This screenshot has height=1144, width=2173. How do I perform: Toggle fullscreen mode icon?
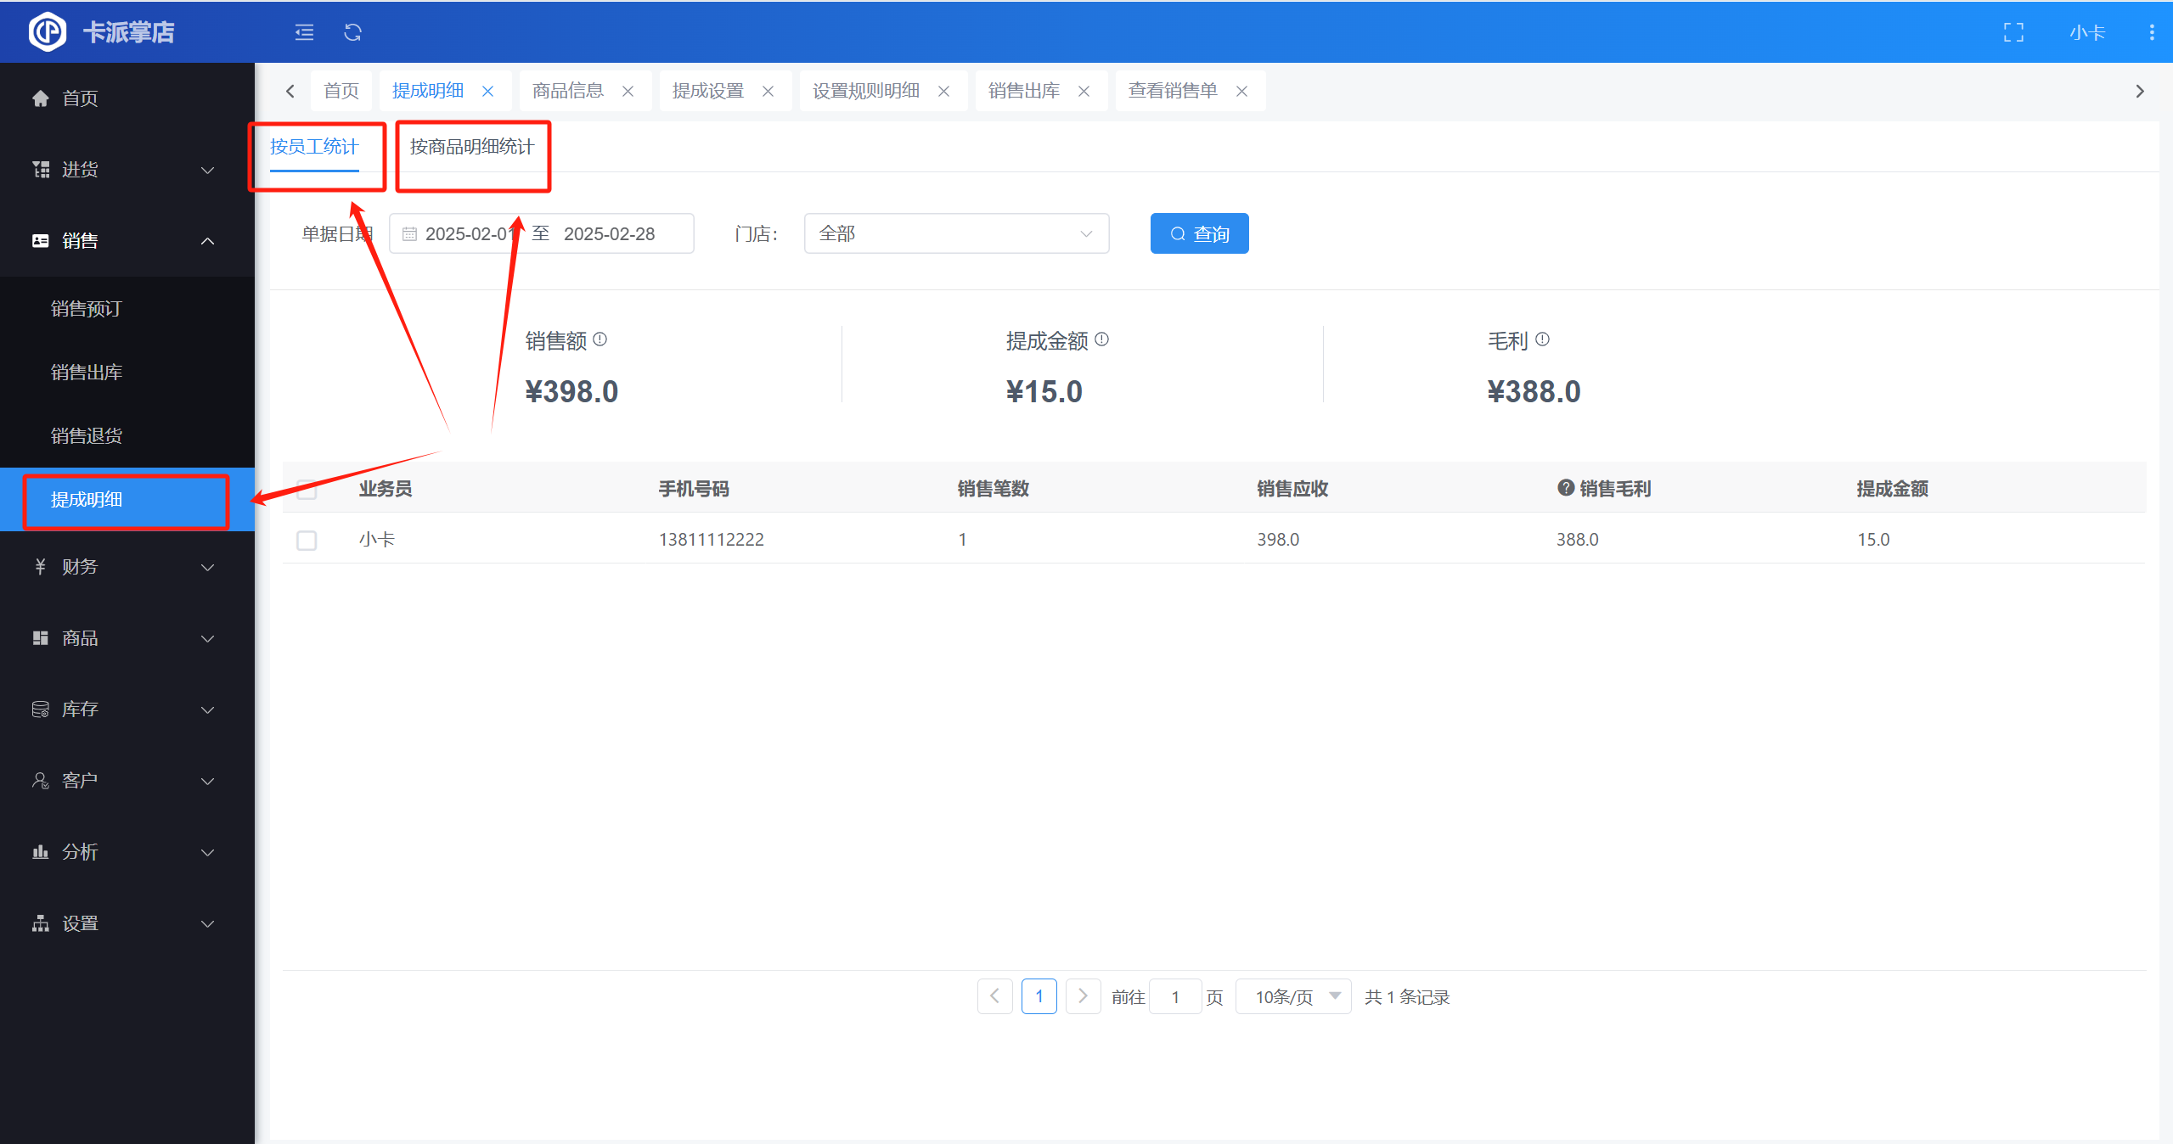(x=2013, y=32)
